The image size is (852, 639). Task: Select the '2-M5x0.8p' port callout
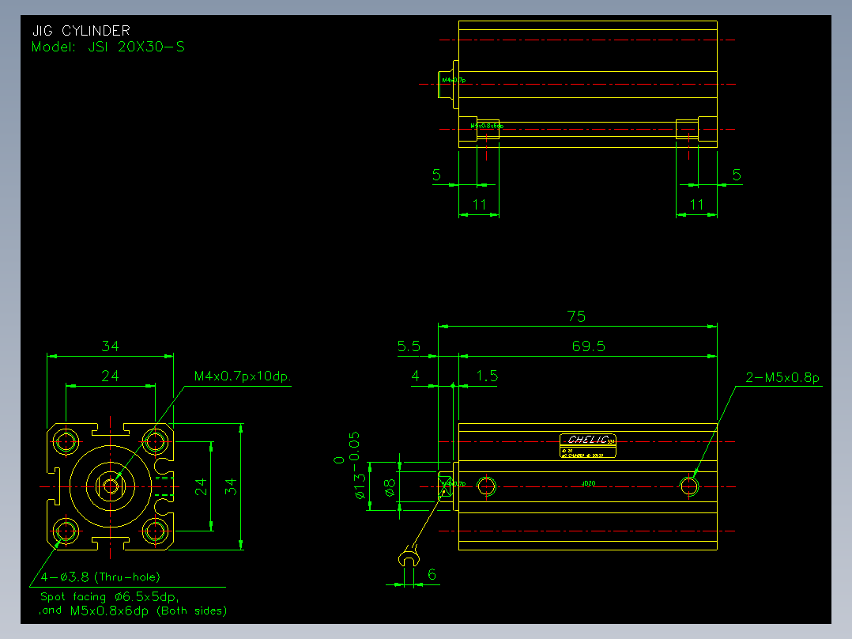[782, 377]
